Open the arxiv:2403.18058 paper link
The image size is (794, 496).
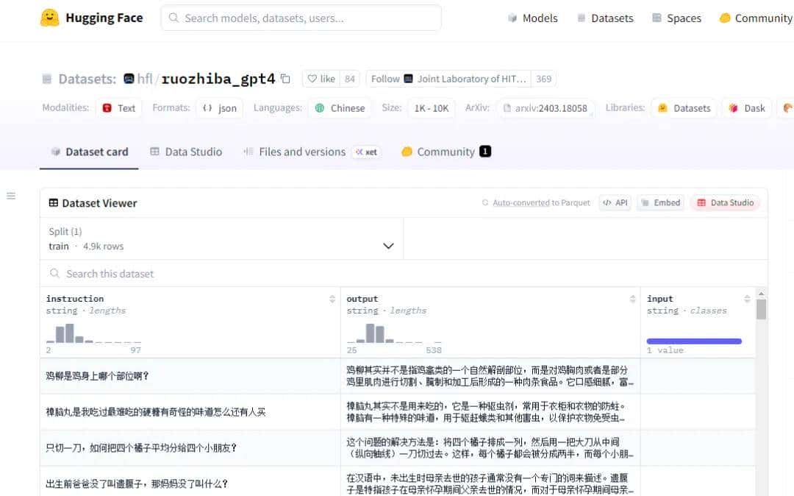click(546, 108)
